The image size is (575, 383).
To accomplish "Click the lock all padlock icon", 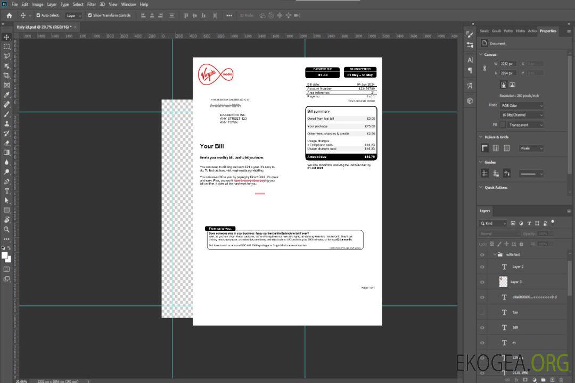I will [x=521, y=244].
